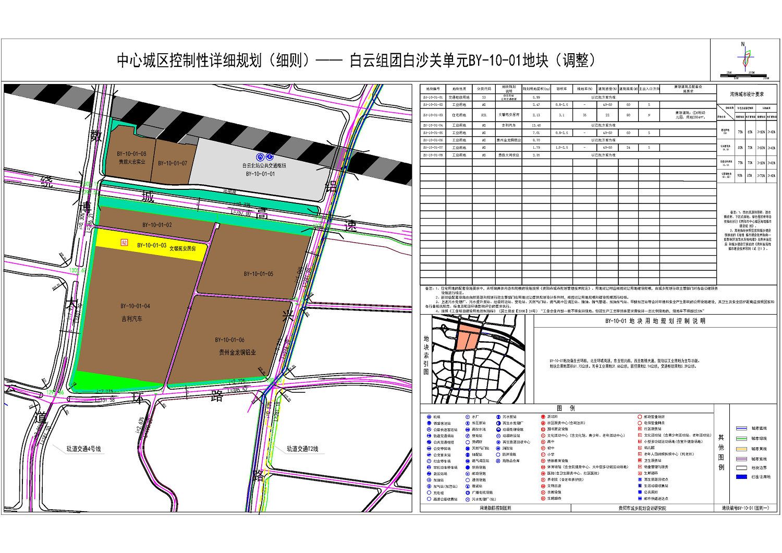Viewport: 782px width, 553px height.
Task: Click the 公共厕所 legend icon
Action: (x=640, y=492)
